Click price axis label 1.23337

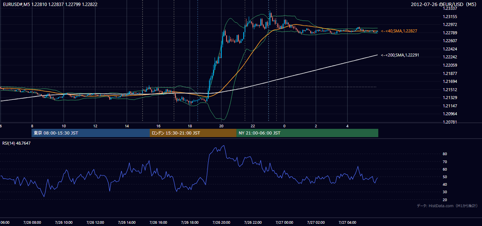tap(450, 8)
